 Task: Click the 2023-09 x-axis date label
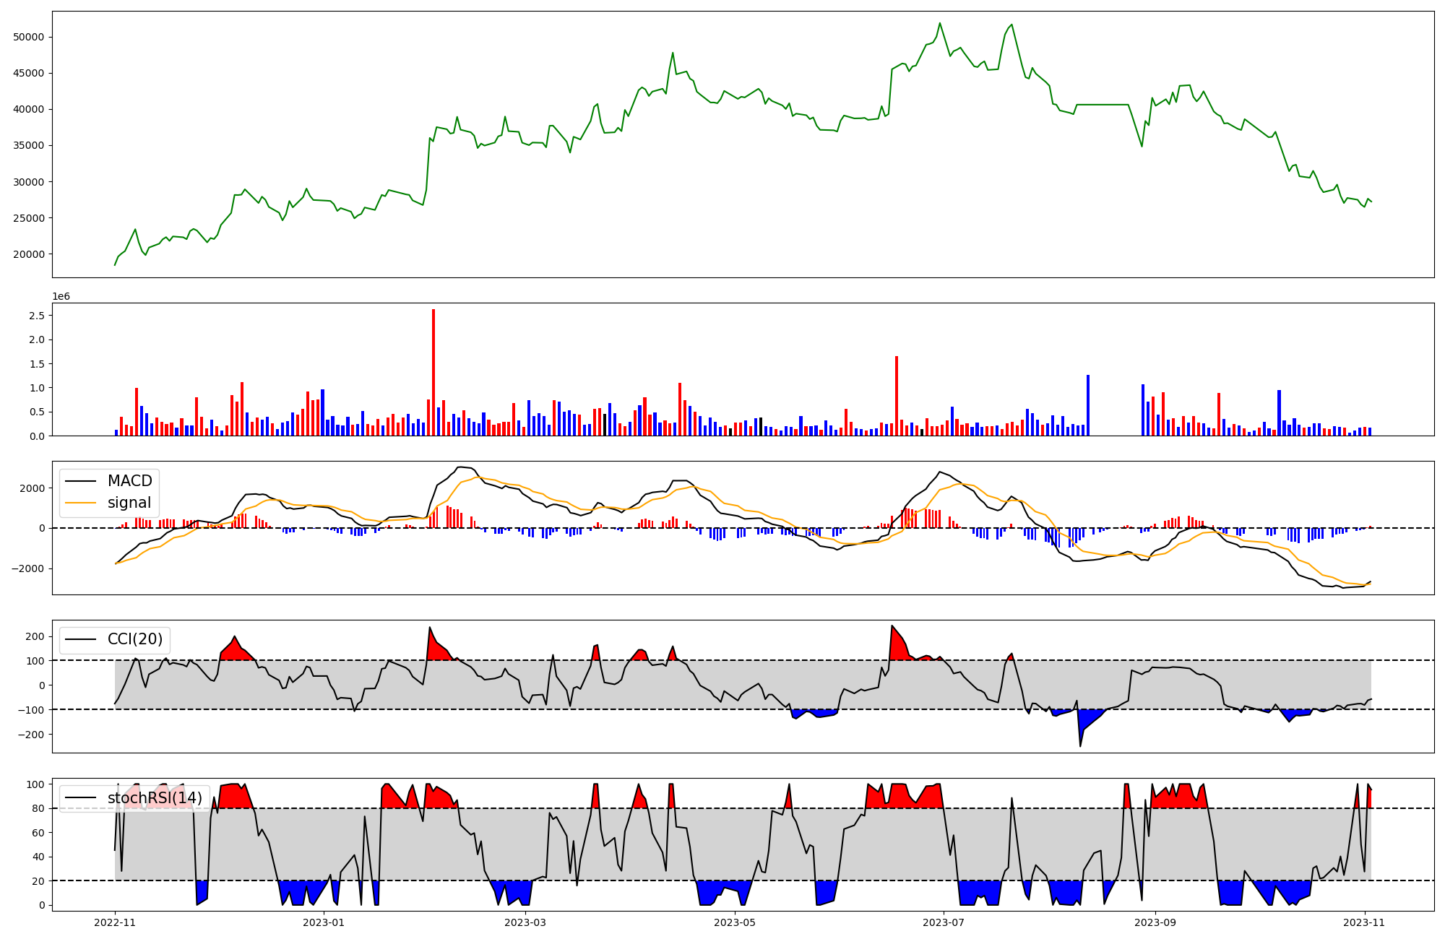[x=1155, y=922]
